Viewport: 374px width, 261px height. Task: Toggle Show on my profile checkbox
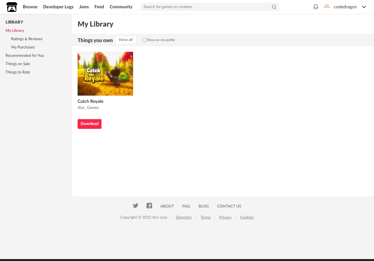(x=144, y=40)
